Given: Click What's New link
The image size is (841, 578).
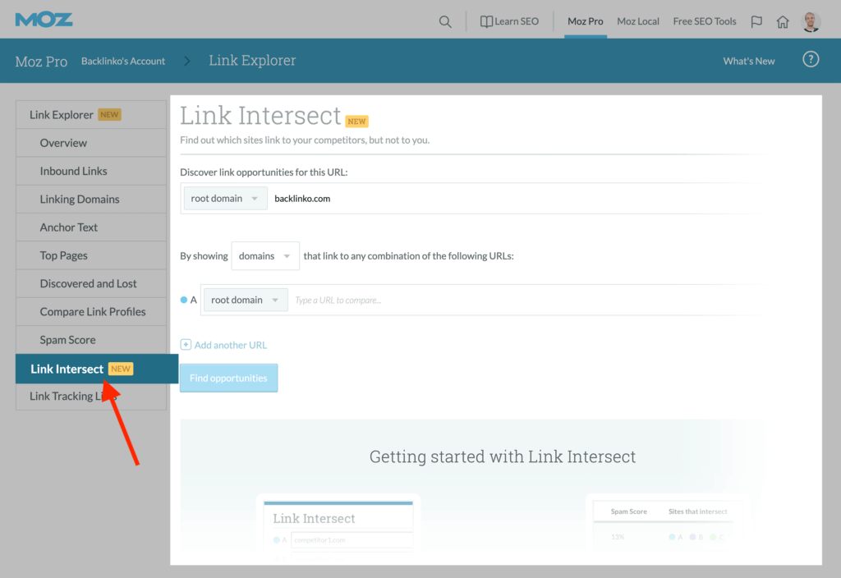Looking at the screenshot, I should (x=748, y=61).
